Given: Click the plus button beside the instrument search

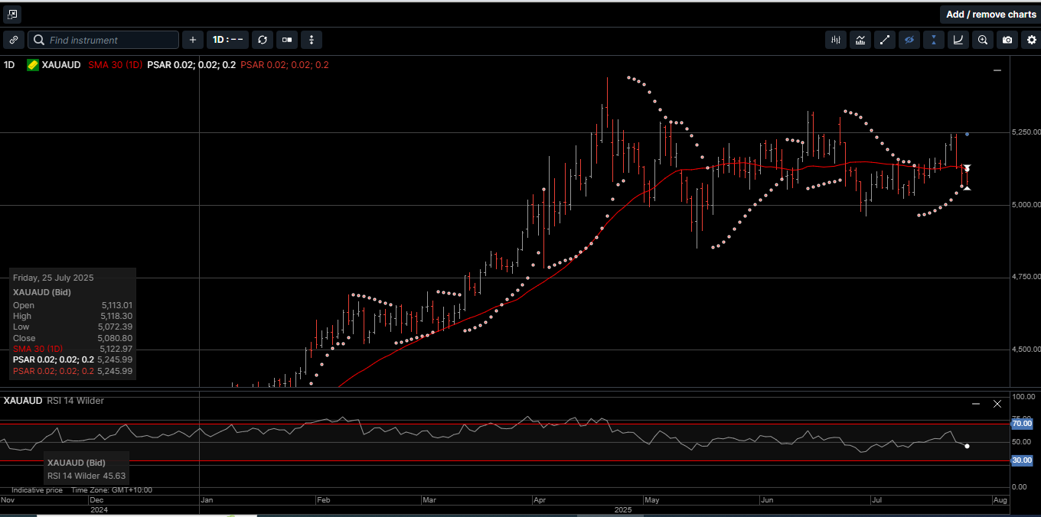Looking at the screenshot, I should (x=192, y=40).
